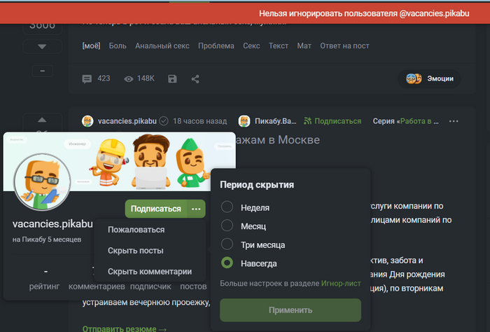The height and width of the screenshot is (332, 490).
Task: Click the red notification Нельзя игнорировать пользователя
Action: [364, 13]
